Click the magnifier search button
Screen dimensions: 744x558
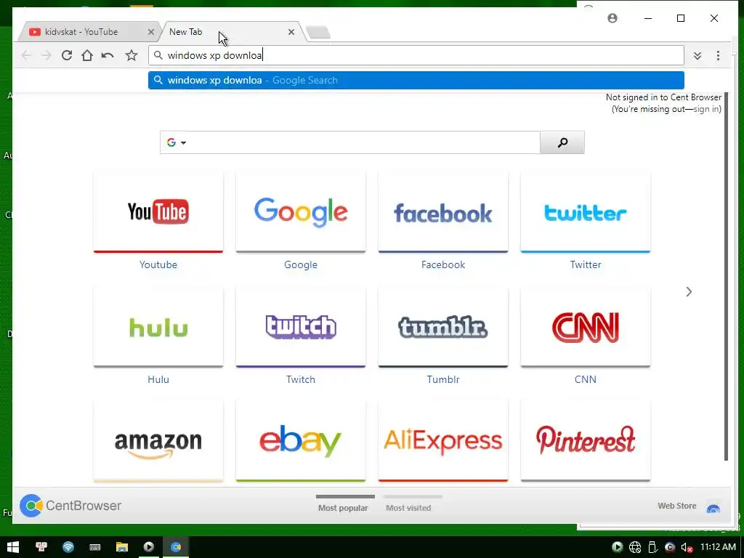pyautogui.click(x=562, y=142)
